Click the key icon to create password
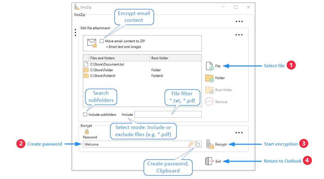The width and height of the screenshot is (324, 179). [191, 144]
